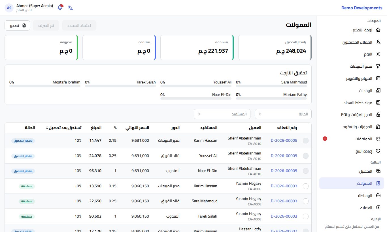Click the تصدير export button
The image size is (387, 232).
coord(17,25)
